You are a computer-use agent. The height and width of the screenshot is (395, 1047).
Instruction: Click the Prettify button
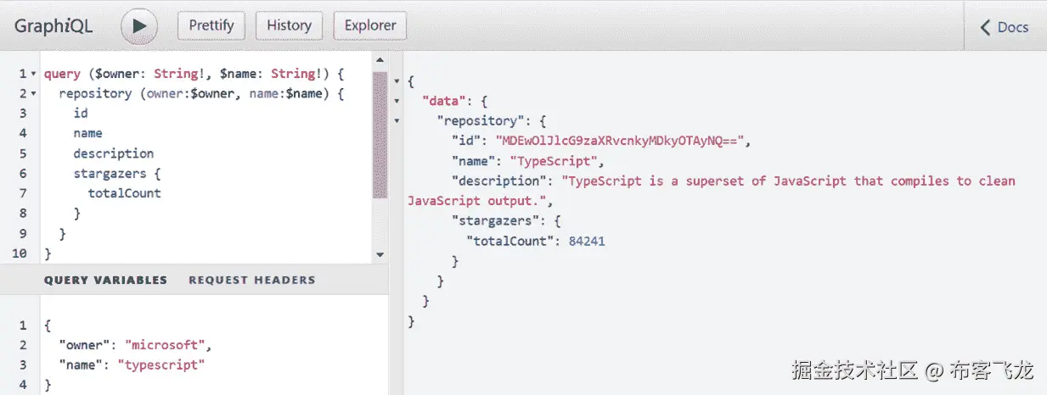coord(211,25)
